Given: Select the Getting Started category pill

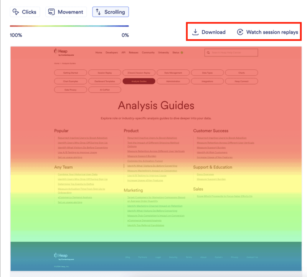Looking at the screenshot, I should [71, 73].
